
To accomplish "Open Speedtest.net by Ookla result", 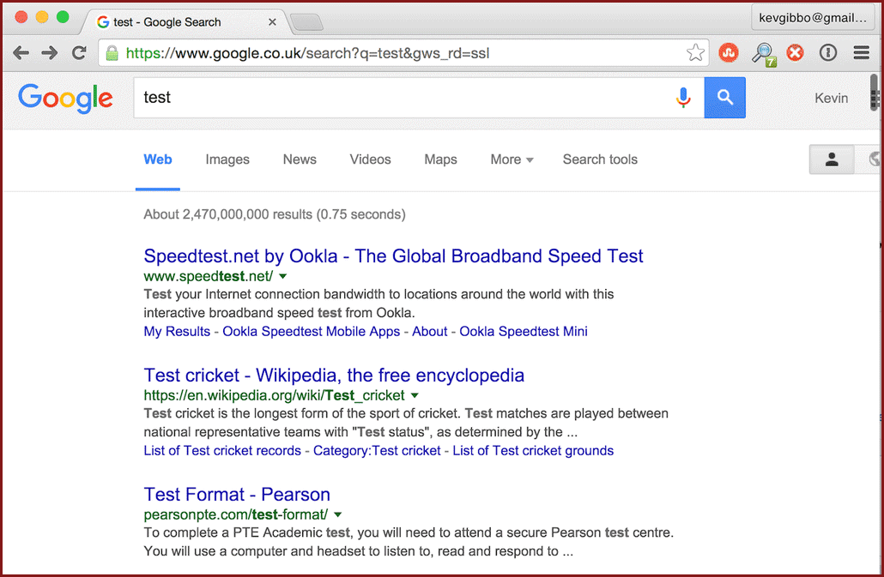I will [x=393, y=255].
